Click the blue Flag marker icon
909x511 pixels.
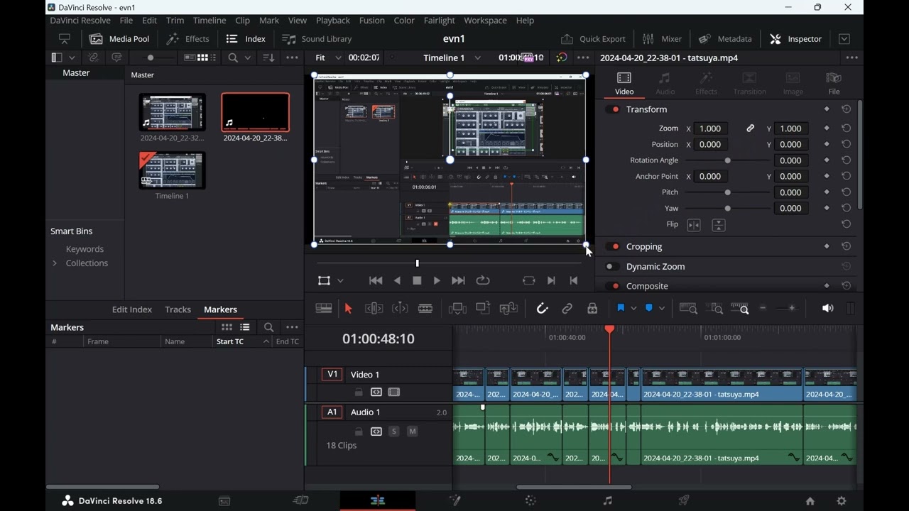(x=621, y=309)
